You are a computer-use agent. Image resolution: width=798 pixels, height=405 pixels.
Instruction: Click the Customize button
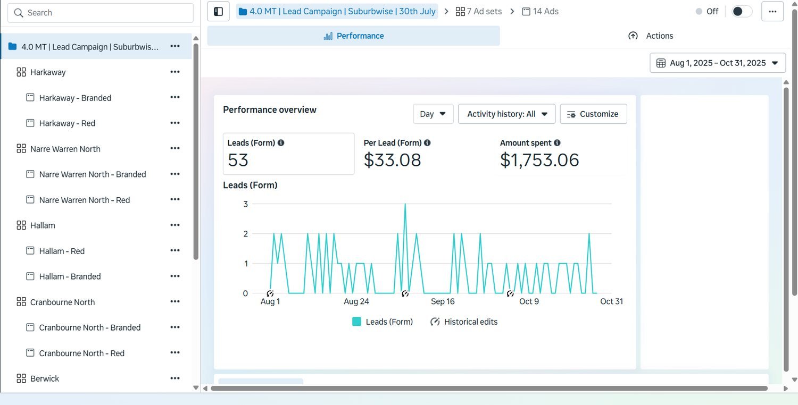click(x=593, y=114)
